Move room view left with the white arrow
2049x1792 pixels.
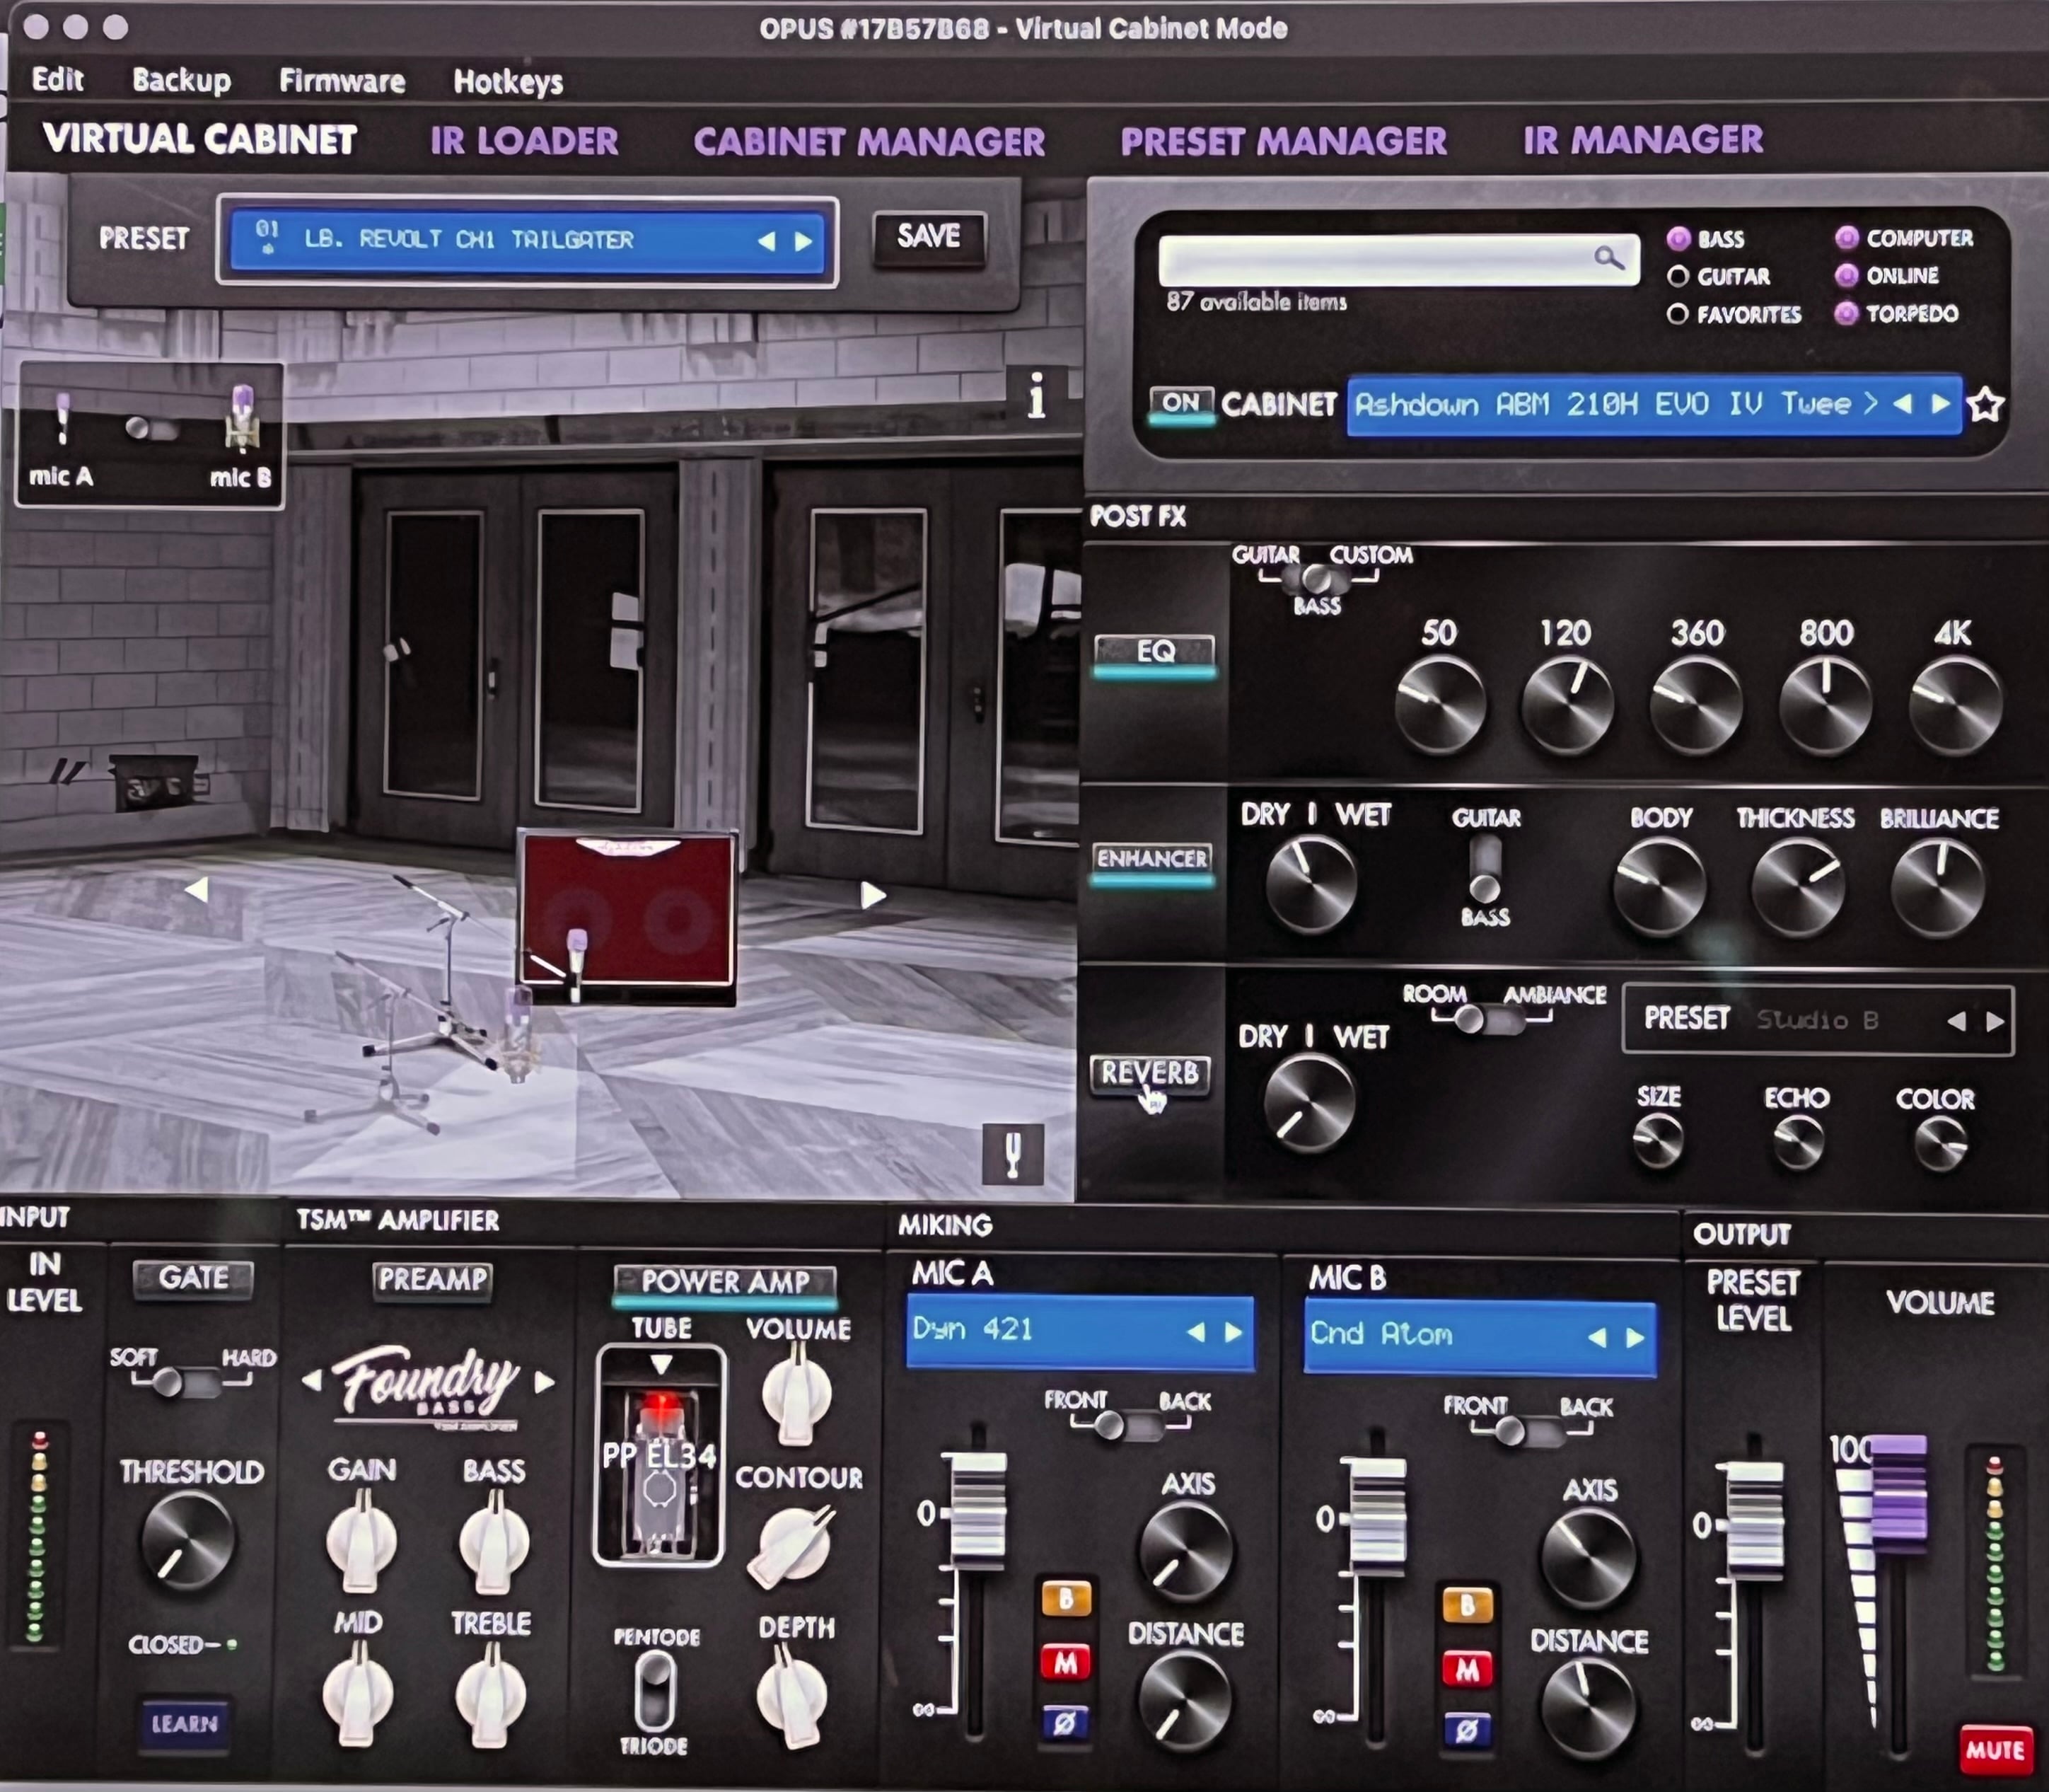tap(197, 889)
